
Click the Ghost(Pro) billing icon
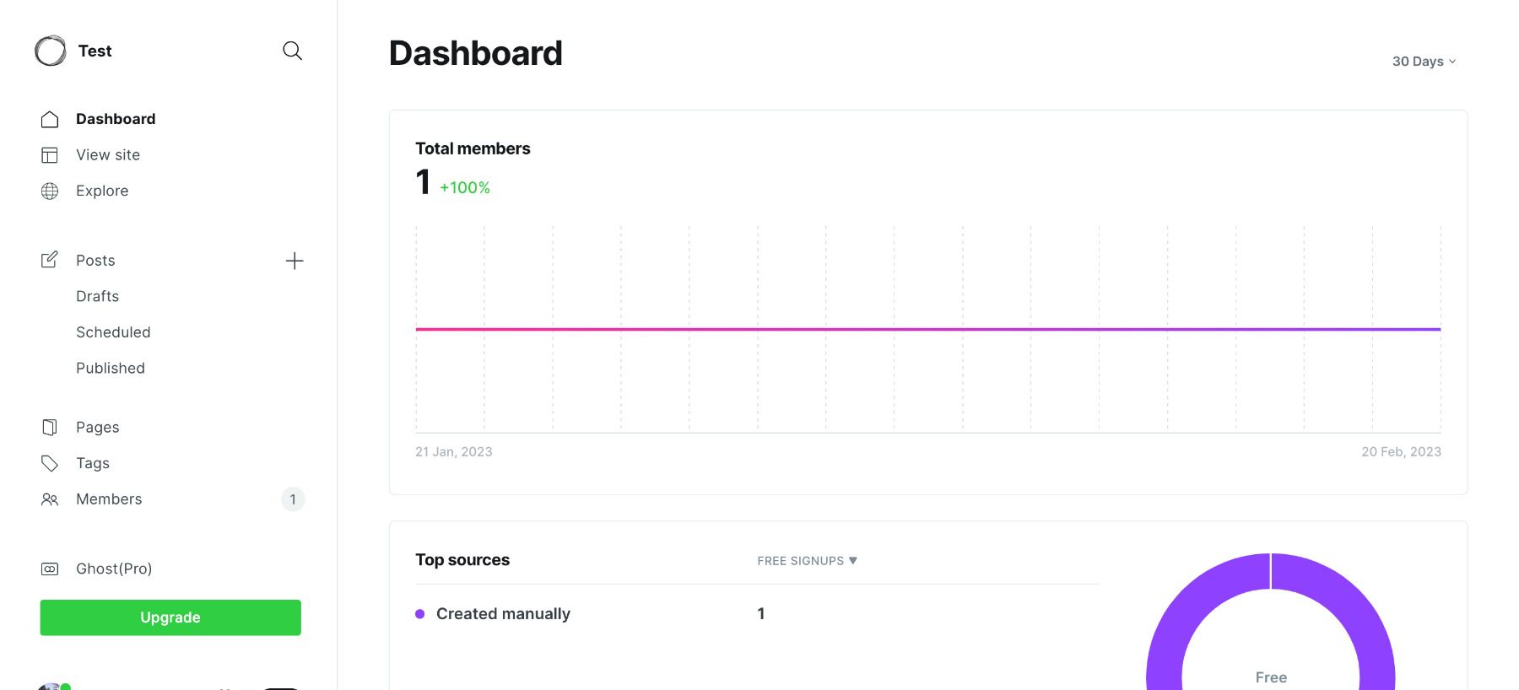(x=50, y=569)
